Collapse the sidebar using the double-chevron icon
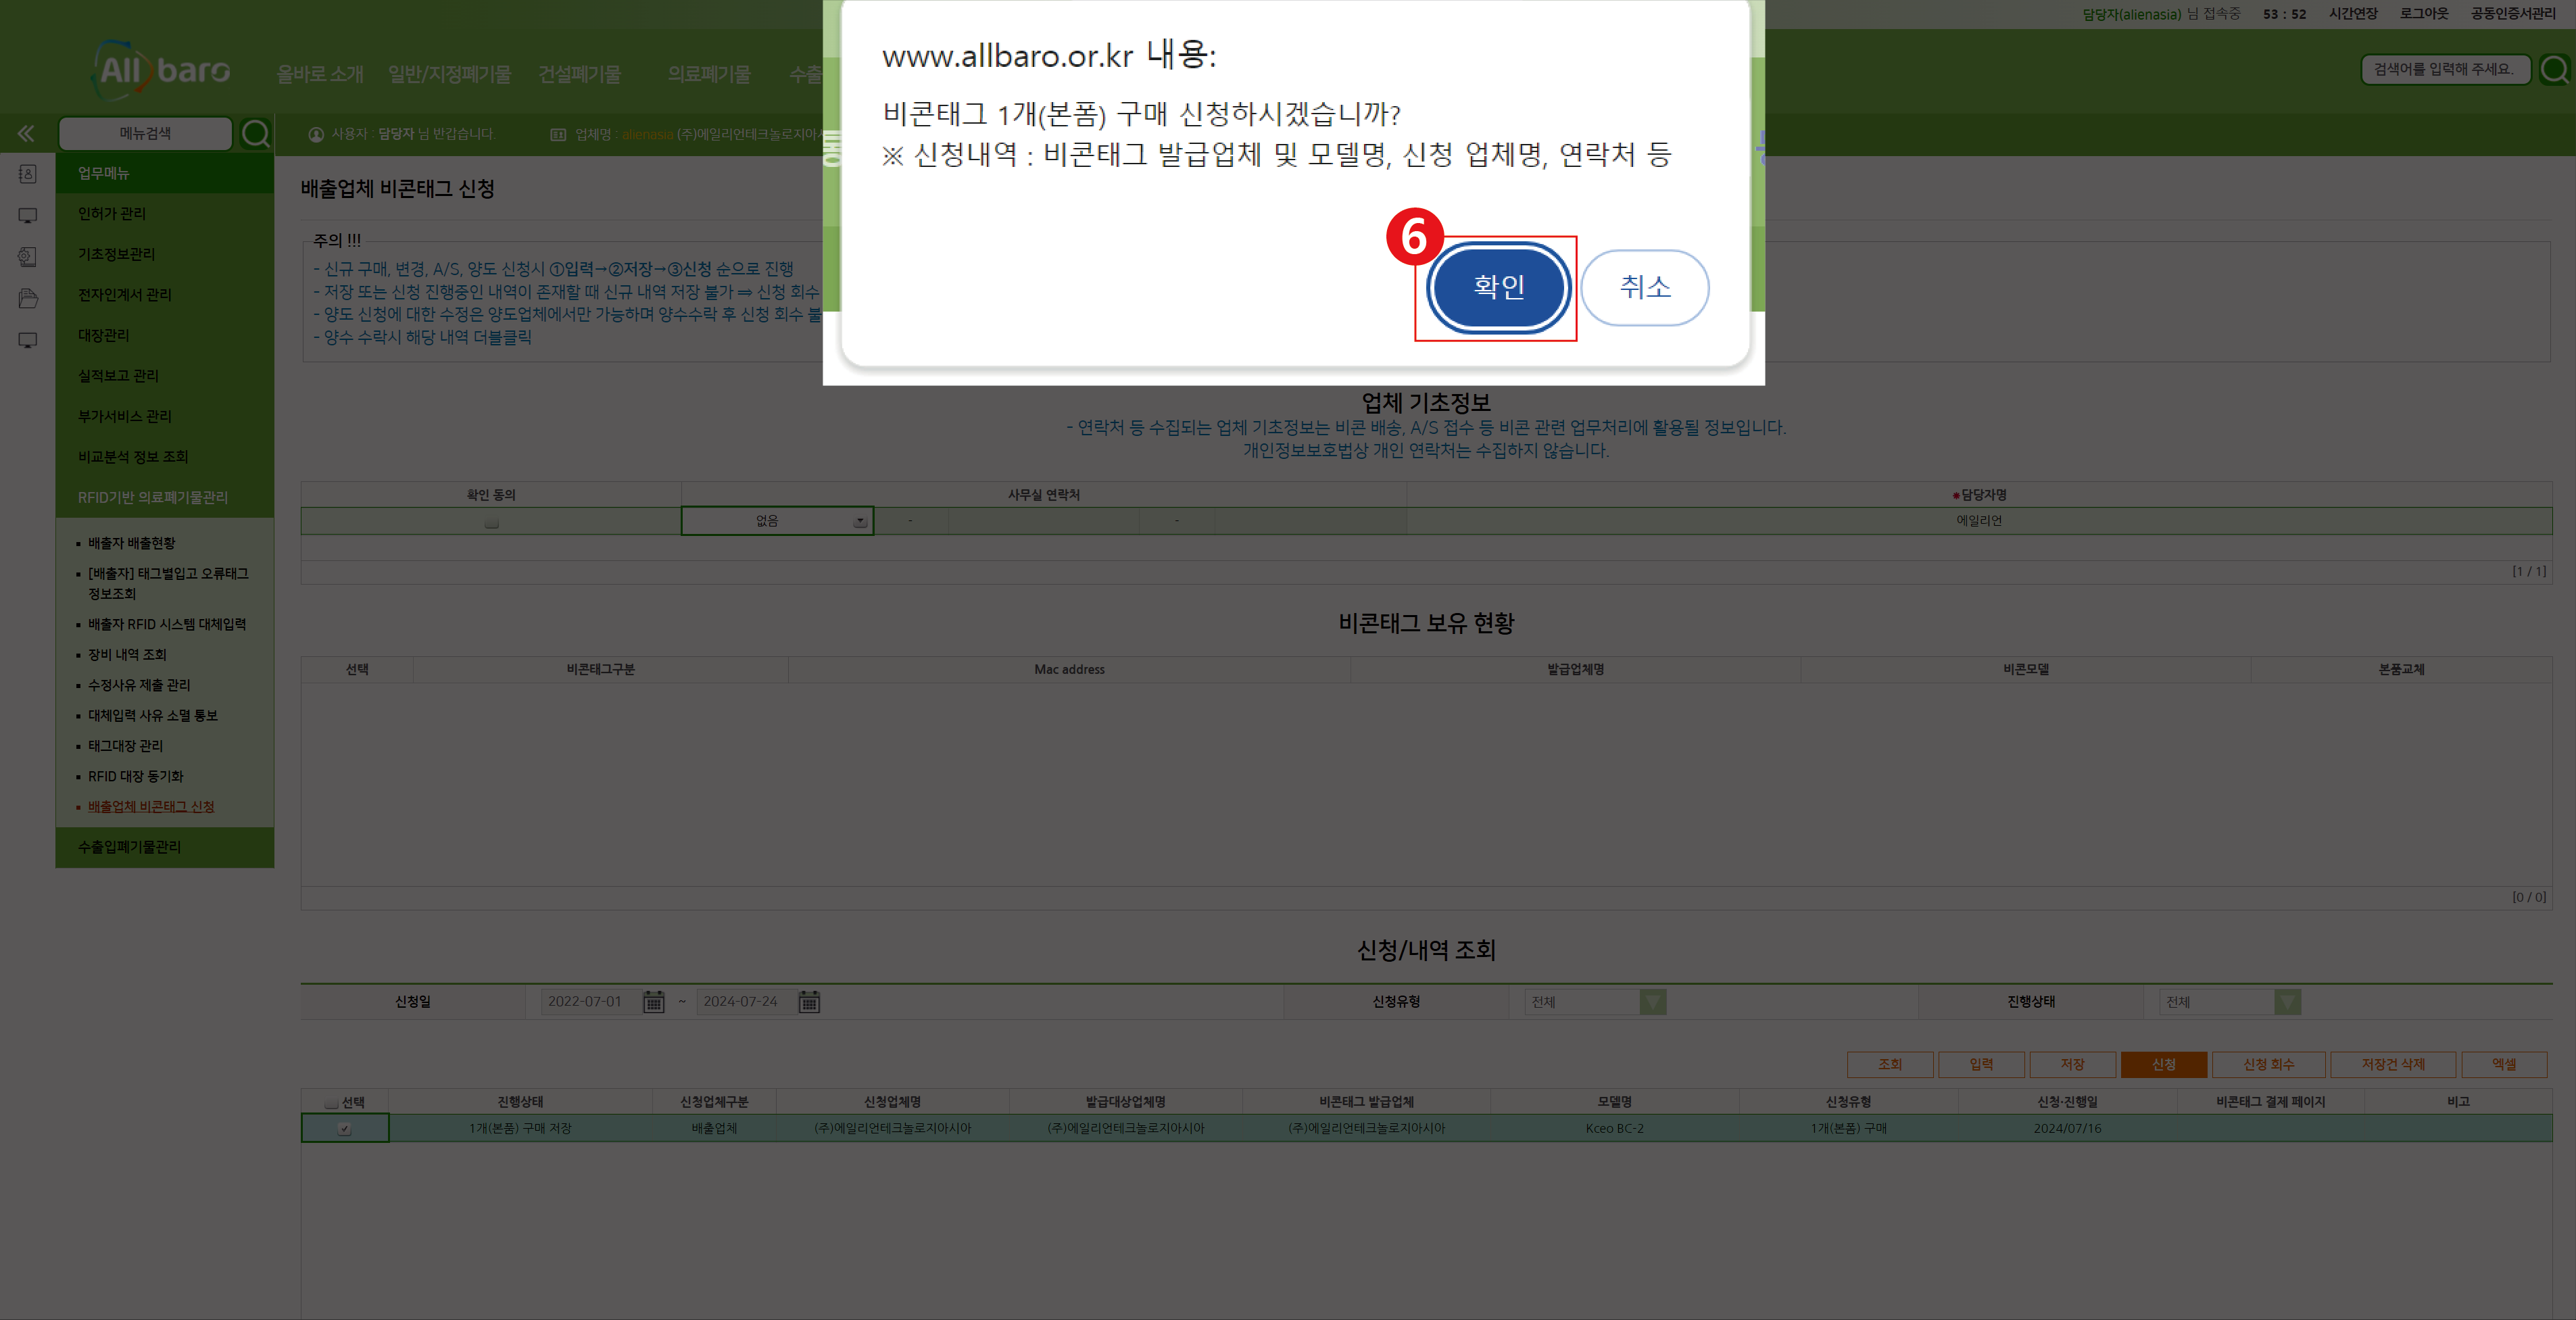The height and width of the screenshot is (1320, 2576). 26,133
